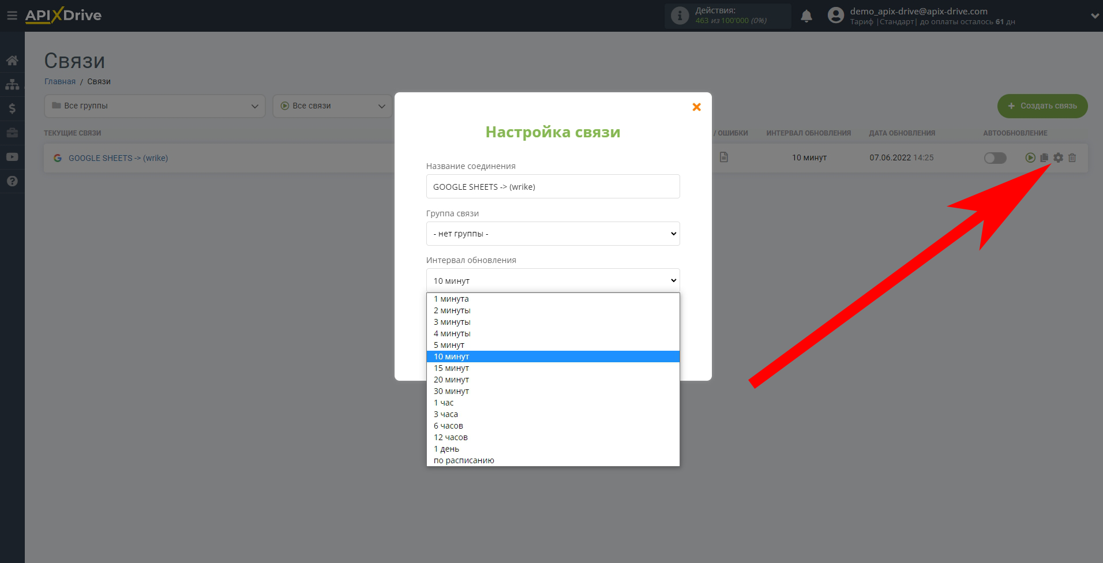The height and width of the screenshot is (563, 1103).
Task: Run the connection with the play icon
Action: [1030, 157]
